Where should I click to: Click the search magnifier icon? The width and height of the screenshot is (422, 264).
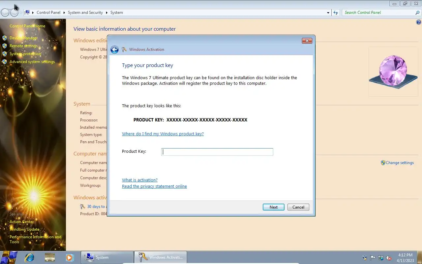418,13
